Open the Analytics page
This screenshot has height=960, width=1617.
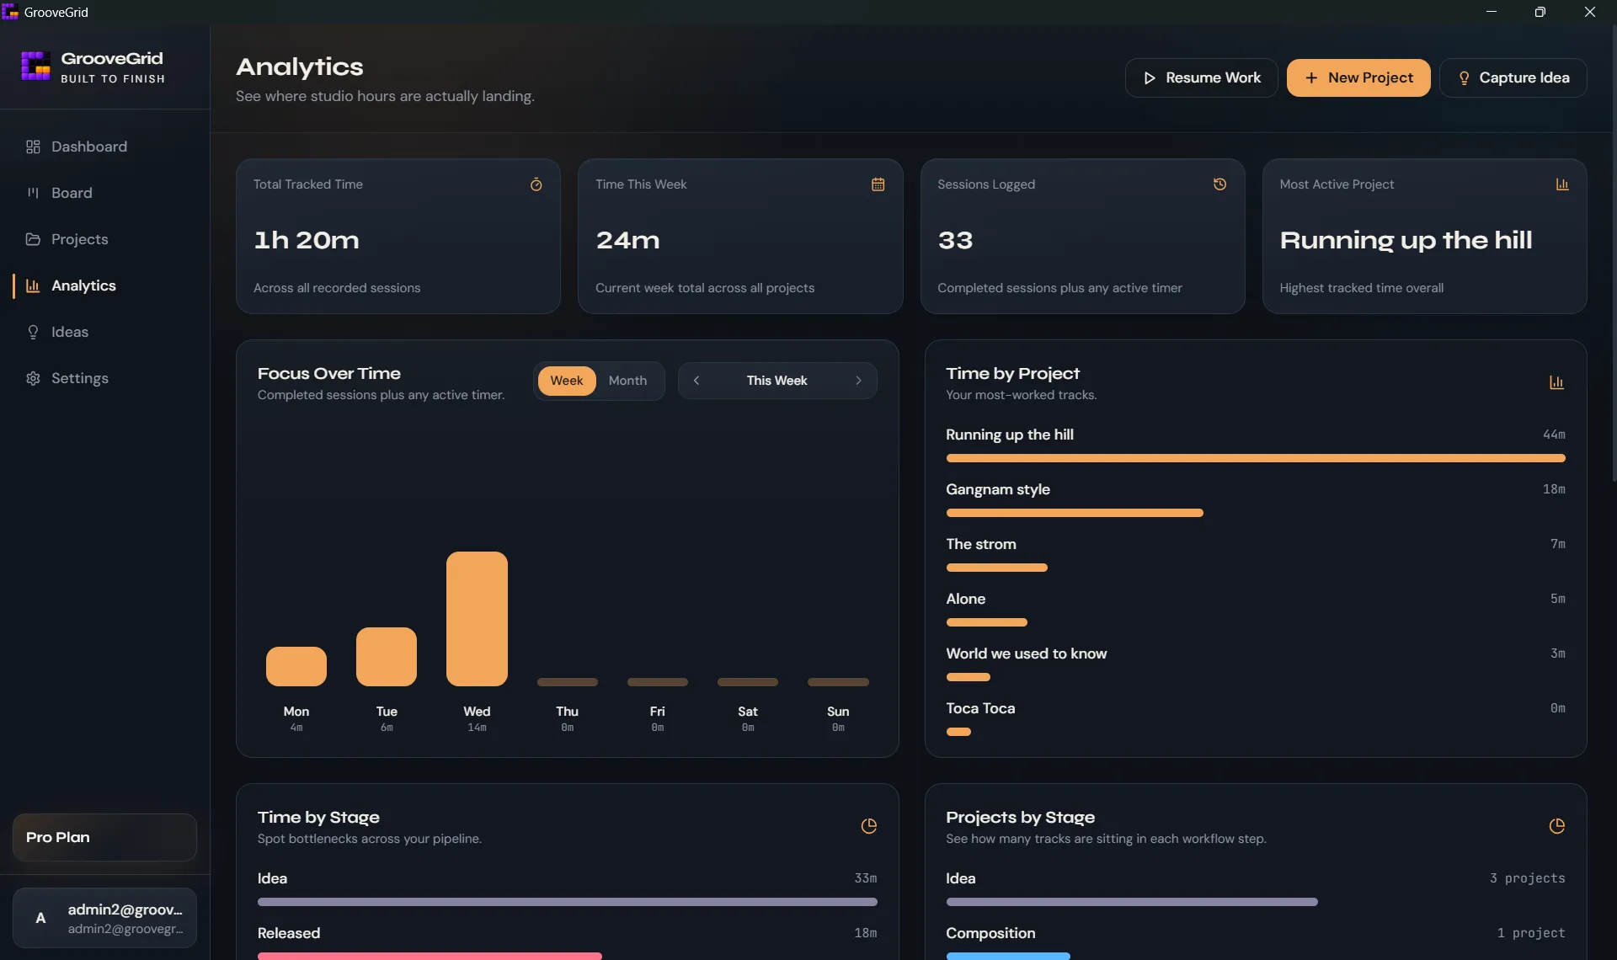(x=105, y=285)
